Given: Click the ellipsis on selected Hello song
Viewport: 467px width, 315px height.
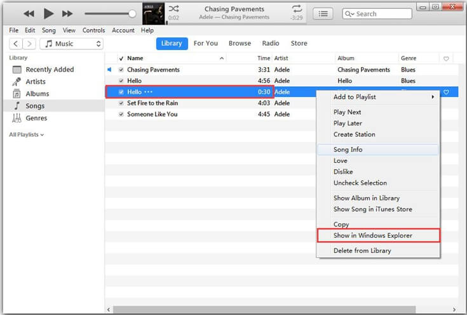Looking at the screenshot, I should coord(148,92).
